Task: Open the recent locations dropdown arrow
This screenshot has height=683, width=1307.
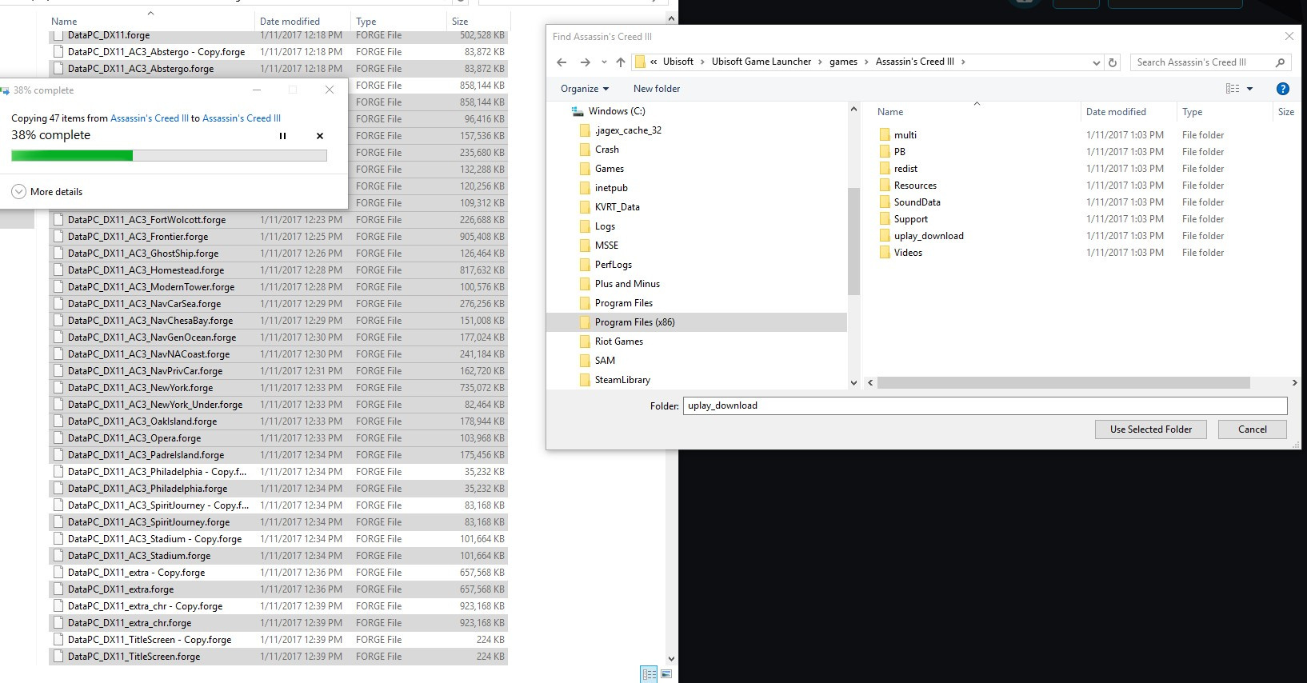Action: pos(604,62)
